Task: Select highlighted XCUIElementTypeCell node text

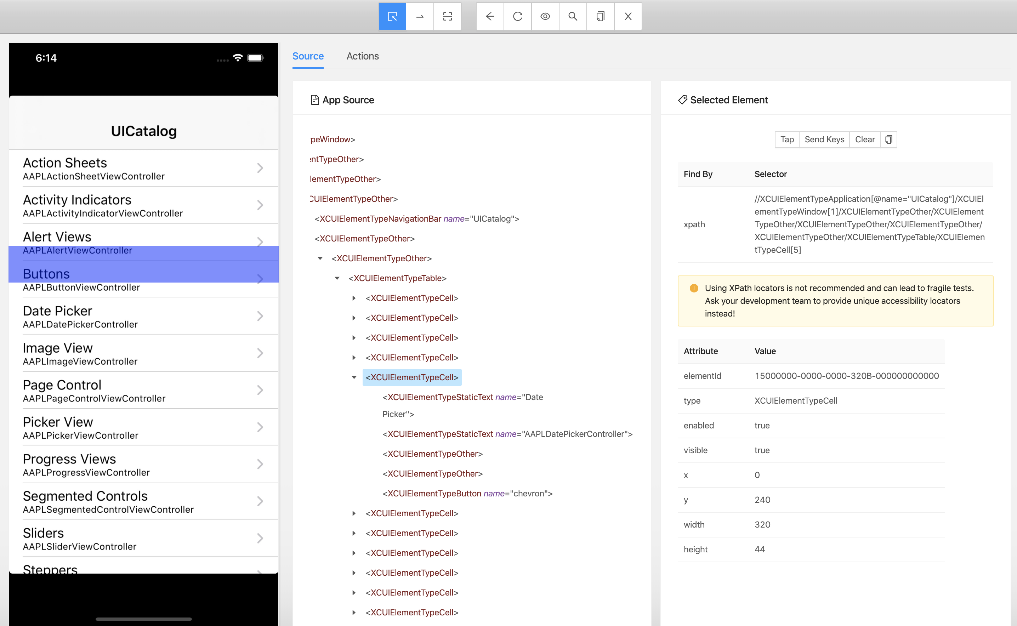Action: coord(412,377)
